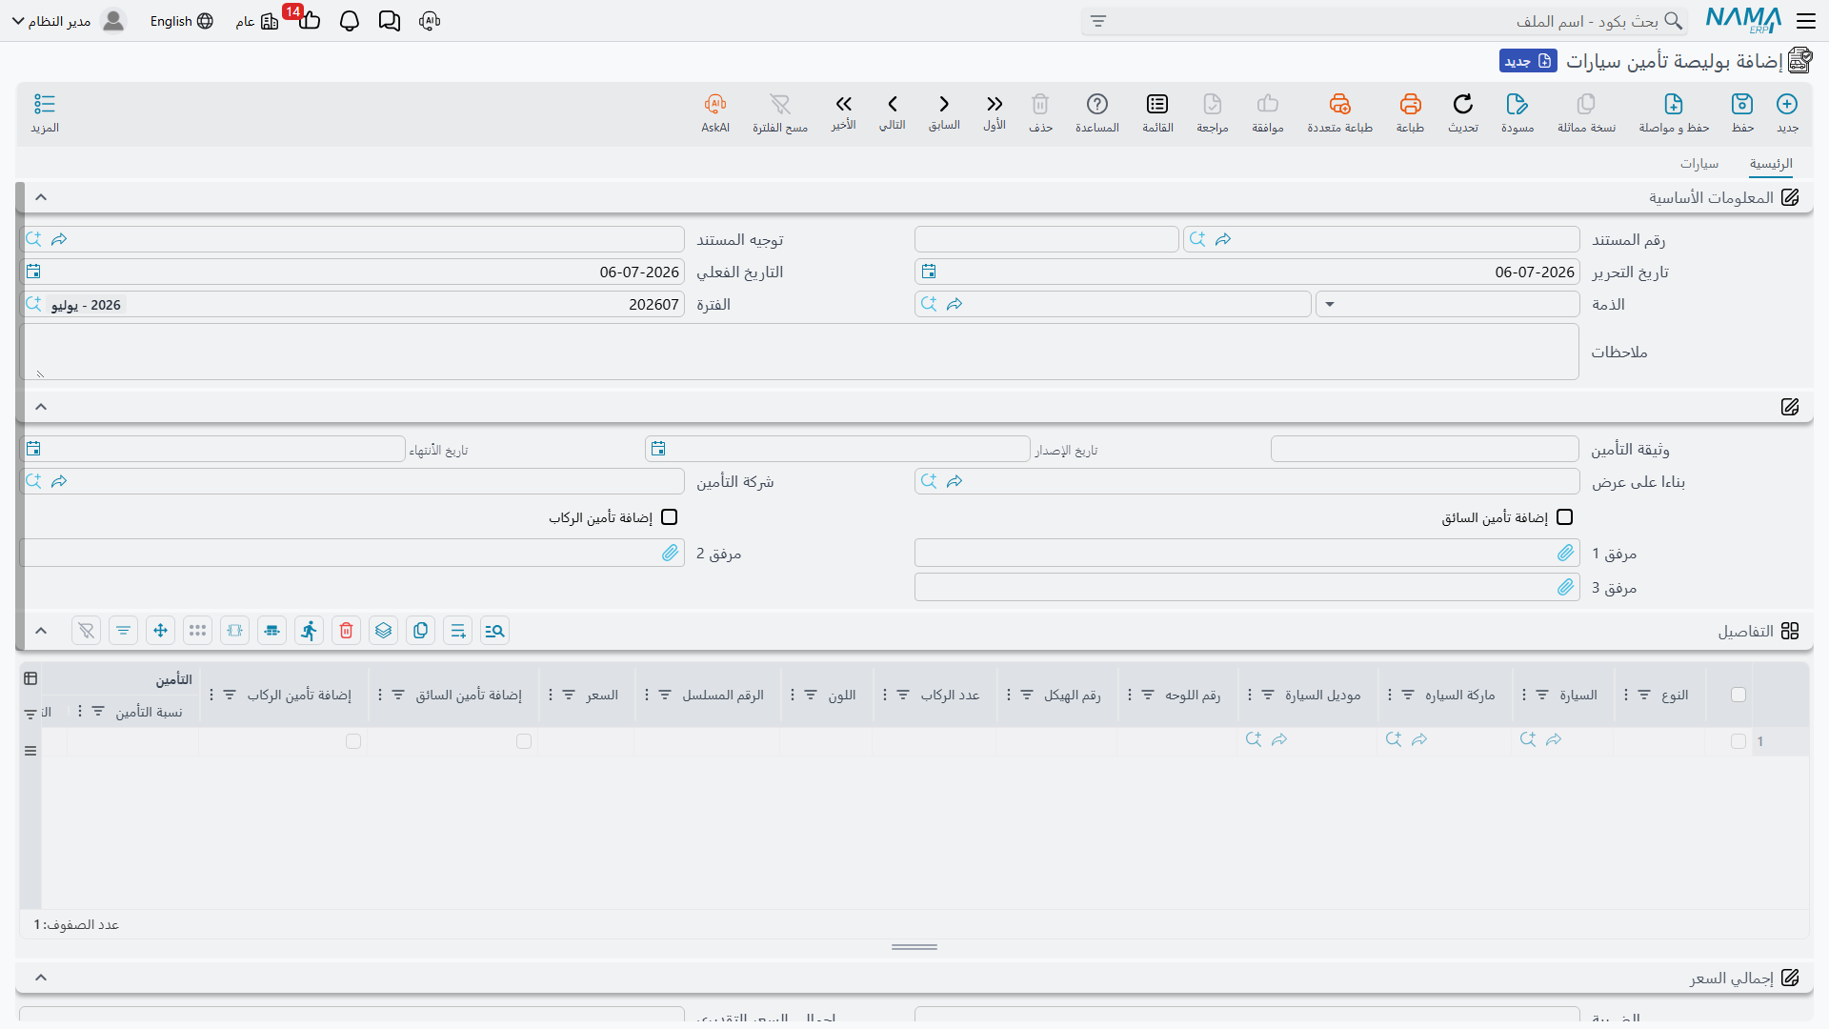Image resolution: width=1829 pixels, height=1029 pixels.
Task: Click running-man action icon in details toolbar
Action: (x=310, y=631)
